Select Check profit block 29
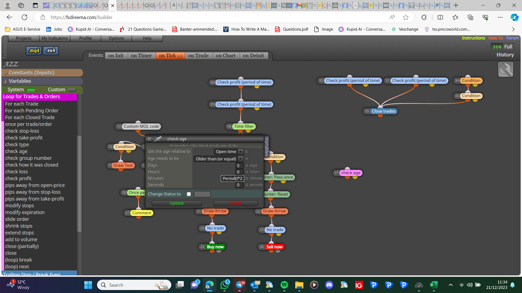522x293 pixels. (244, 104)
